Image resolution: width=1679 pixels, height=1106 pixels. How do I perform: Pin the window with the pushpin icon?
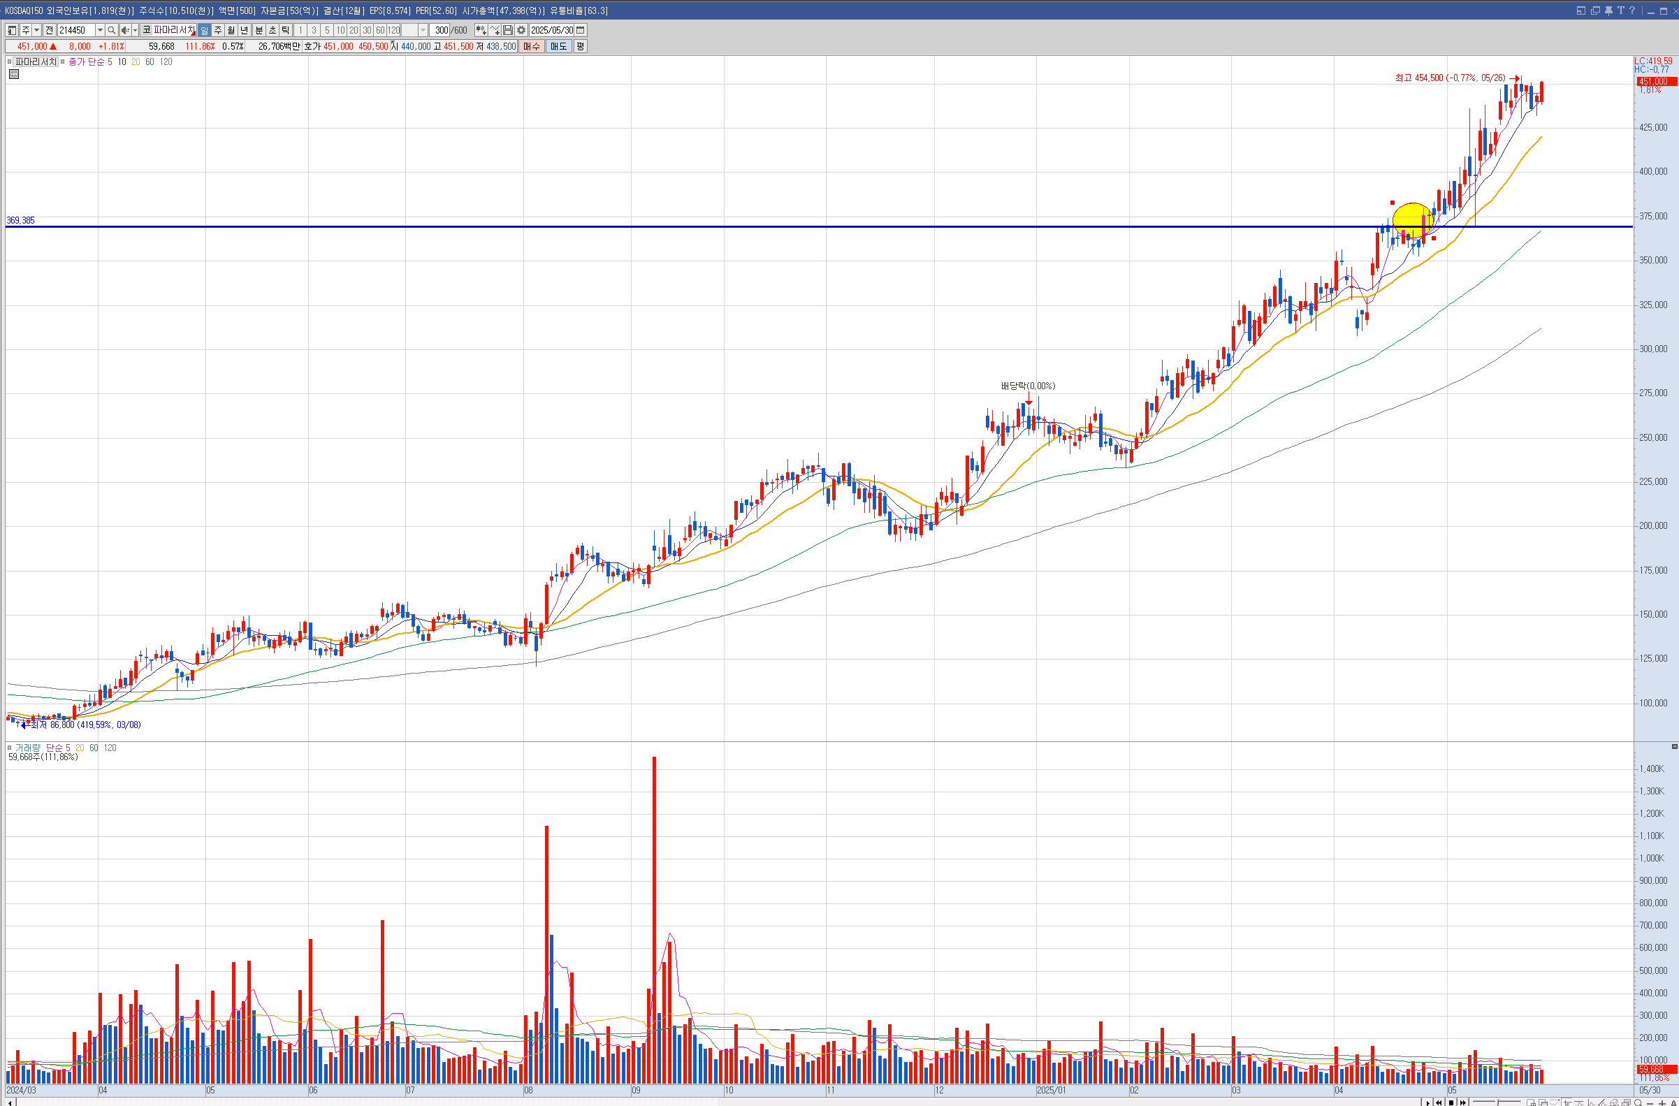point(1608,10)
